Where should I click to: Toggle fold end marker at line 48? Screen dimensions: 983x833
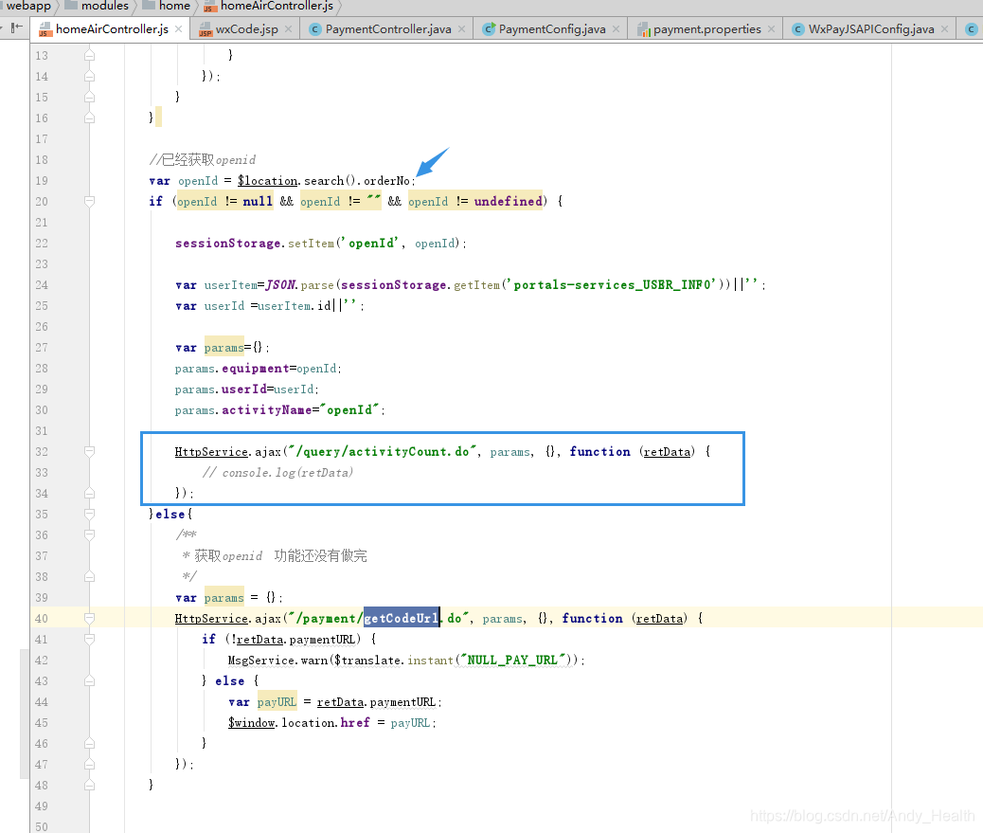coord(90,786)
